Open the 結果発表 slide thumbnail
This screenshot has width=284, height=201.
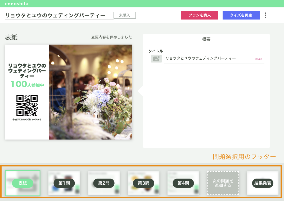pos(263,183)
